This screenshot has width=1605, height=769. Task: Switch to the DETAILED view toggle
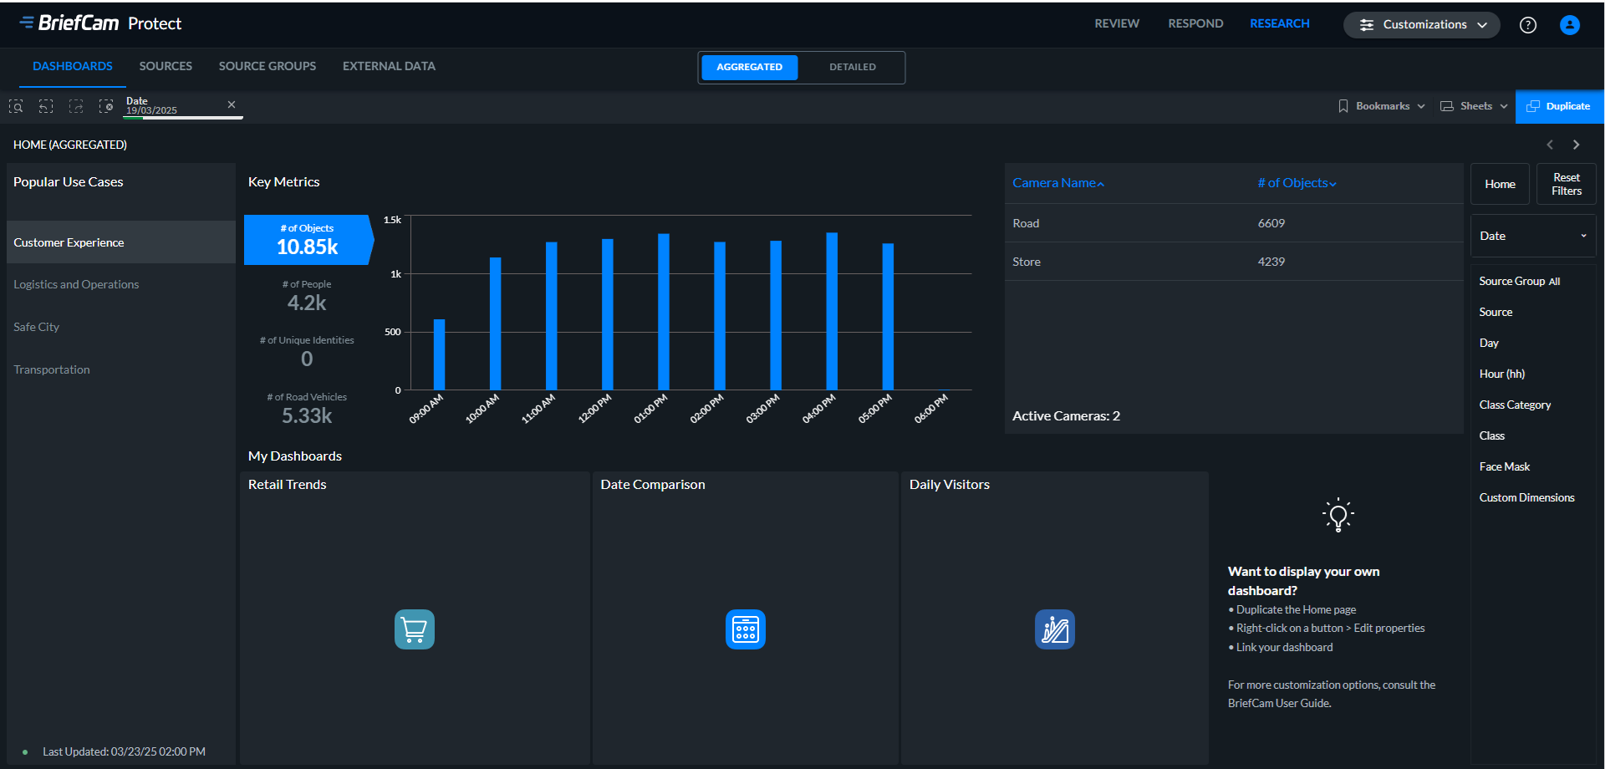pos(852,67)
